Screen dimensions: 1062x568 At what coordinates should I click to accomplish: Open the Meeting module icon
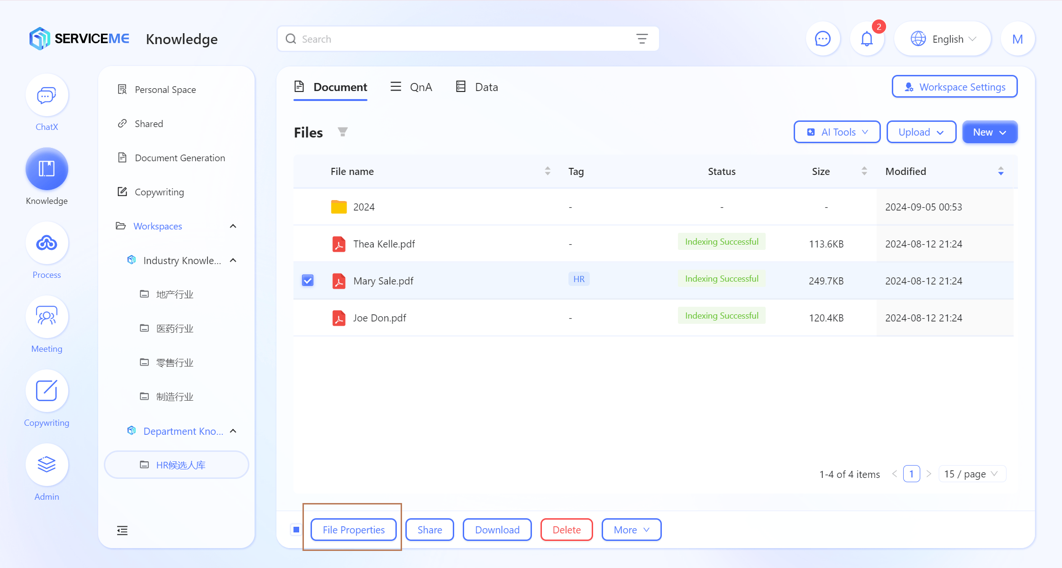coord(46,317)
